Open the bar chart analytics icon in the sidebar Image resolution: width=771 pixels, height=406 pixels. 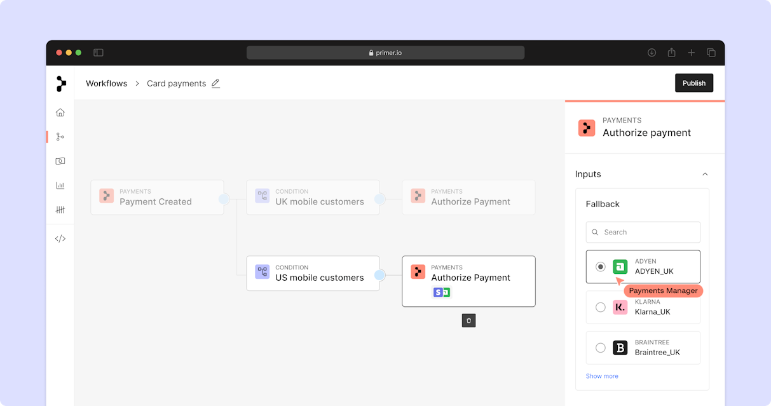[60, 186]
